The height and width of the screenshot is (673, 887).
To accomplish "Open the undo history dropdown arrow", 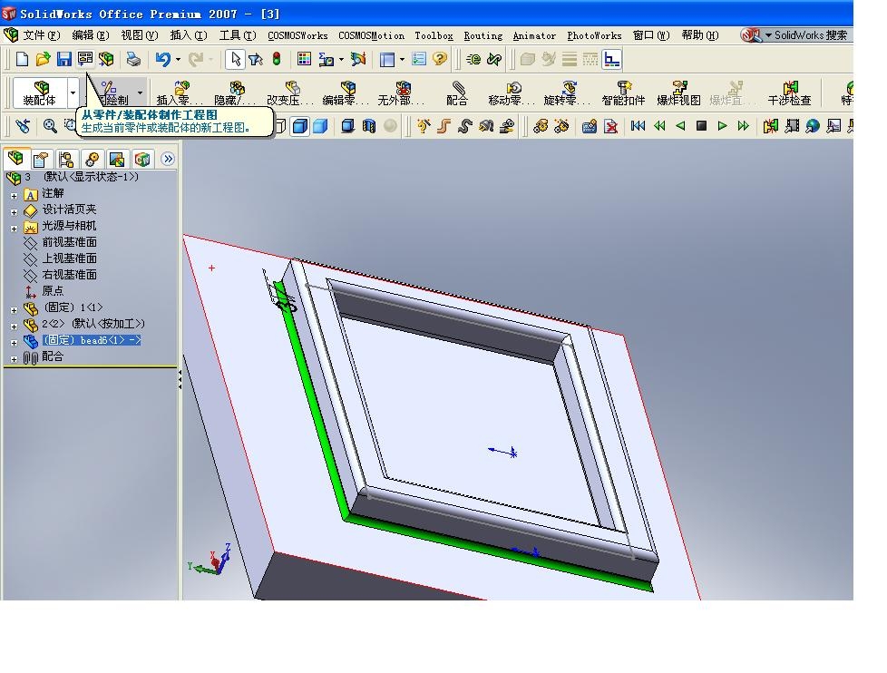I will point(178,59).
